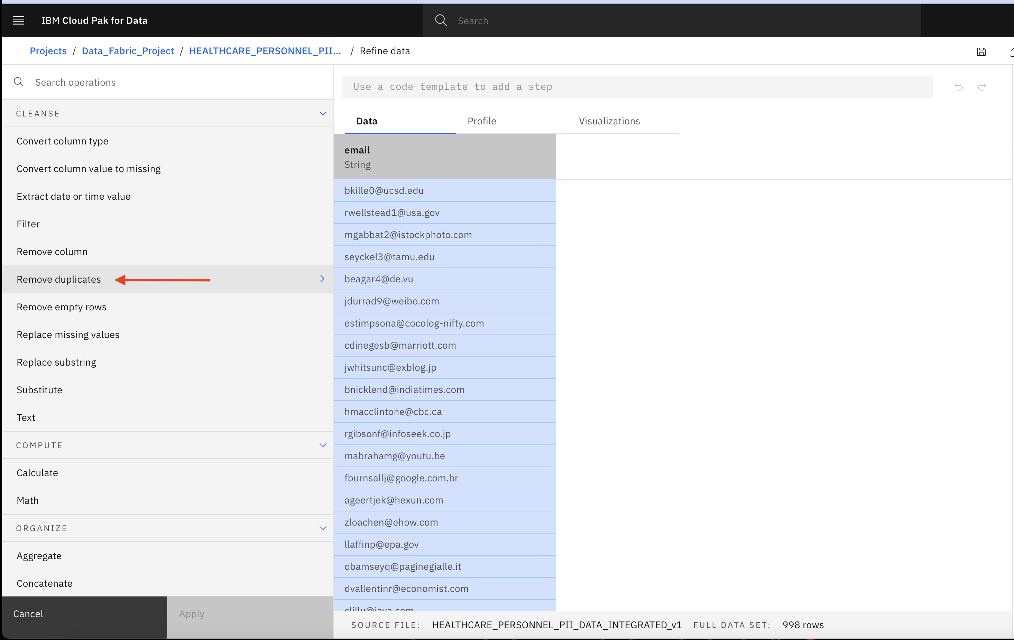
Task: Collapse the ORGANIZE section chevron
Action: (323, 528)
